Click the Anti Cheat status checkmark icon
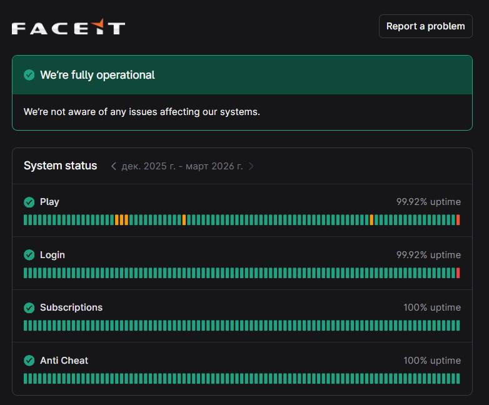 coord(29,361)
